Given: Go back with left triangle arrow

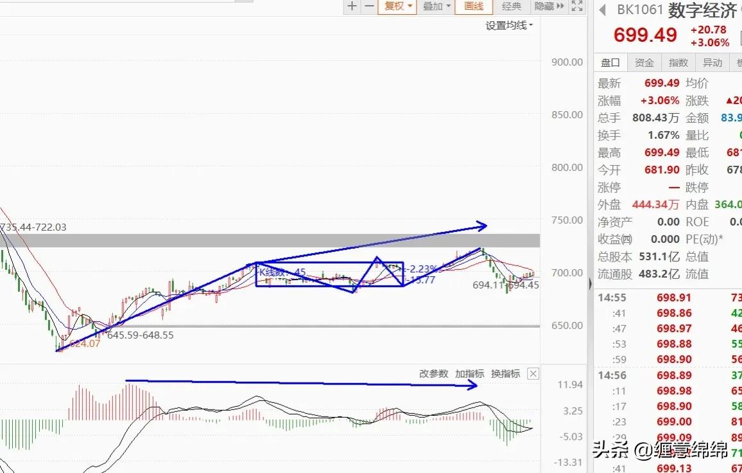Looking at the screenshot, I should (x=603, y=10).
